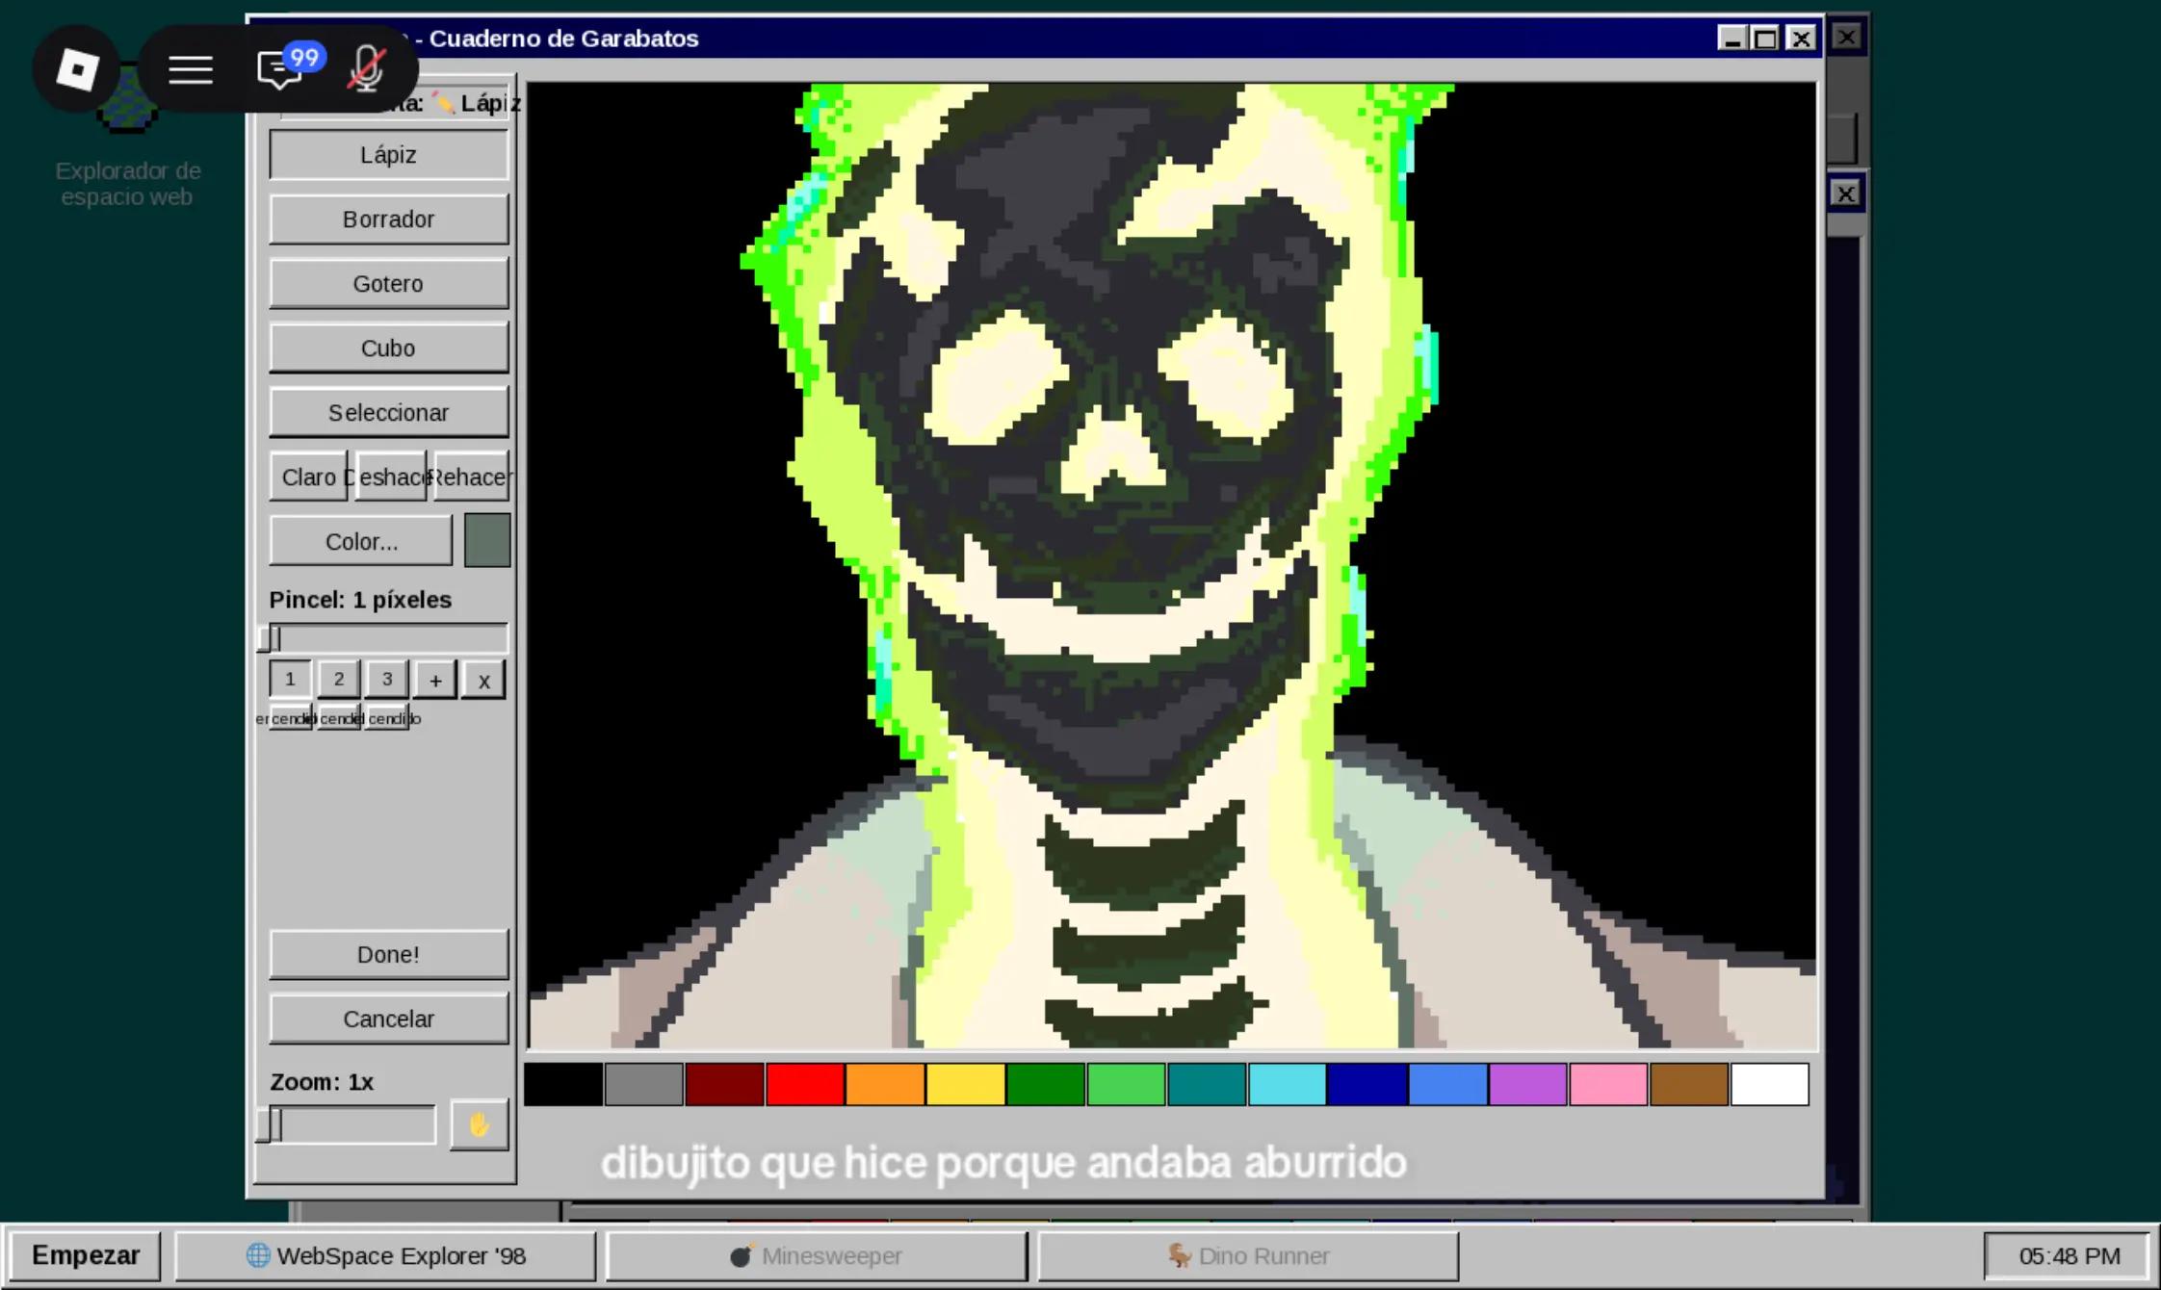The width and height of the screenshot is (2161, 1290).
Task: Minimize the Cuaderno de Garabatos window
Action: pyautogui.click(x=1732, y=39)
